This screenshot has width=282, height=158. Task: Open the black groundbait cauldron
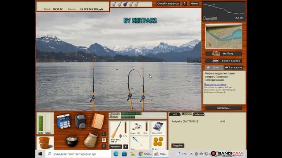[x=72, y=140]
